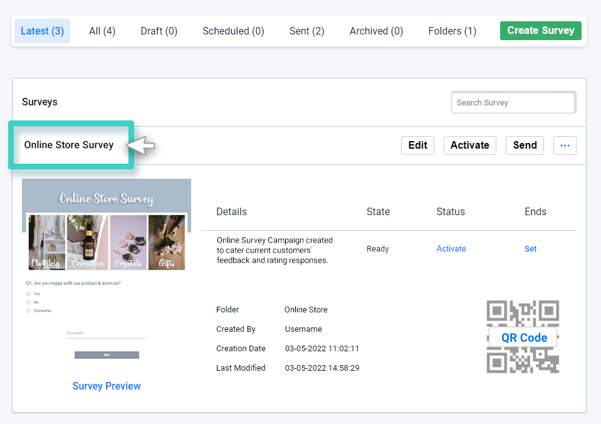Select the Yes radio option in preview
Image resolution: width=601 pixels, height=424 pixels.
tap(29, 294)
